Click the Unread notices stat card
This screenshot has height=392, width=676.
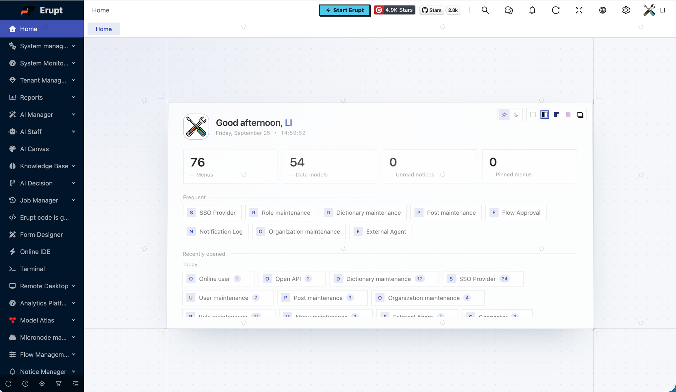point(430,166)
